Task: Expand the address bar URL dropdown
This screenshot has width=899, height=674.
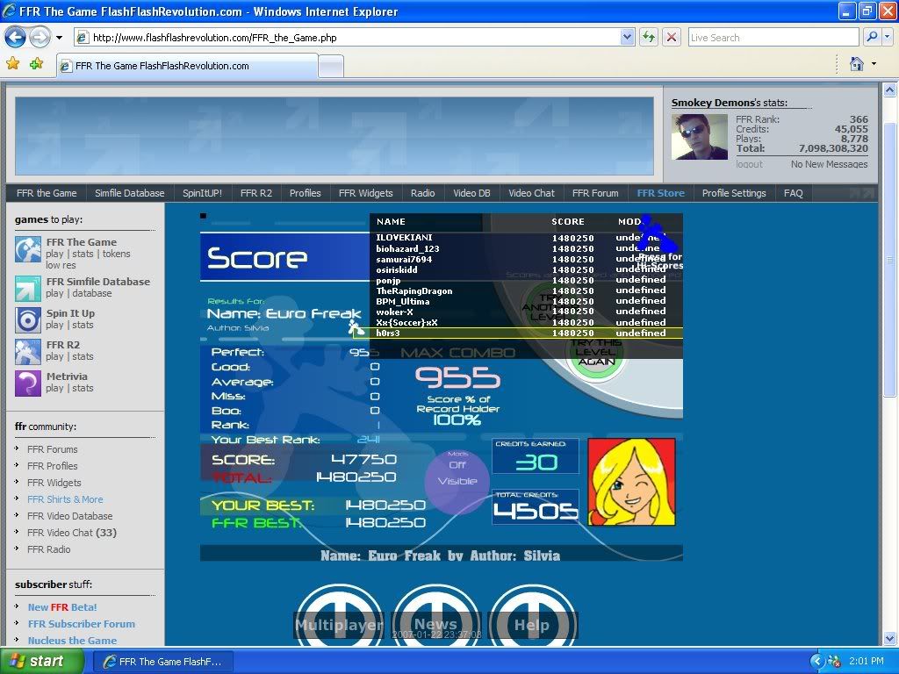Action: click(627, 37)
